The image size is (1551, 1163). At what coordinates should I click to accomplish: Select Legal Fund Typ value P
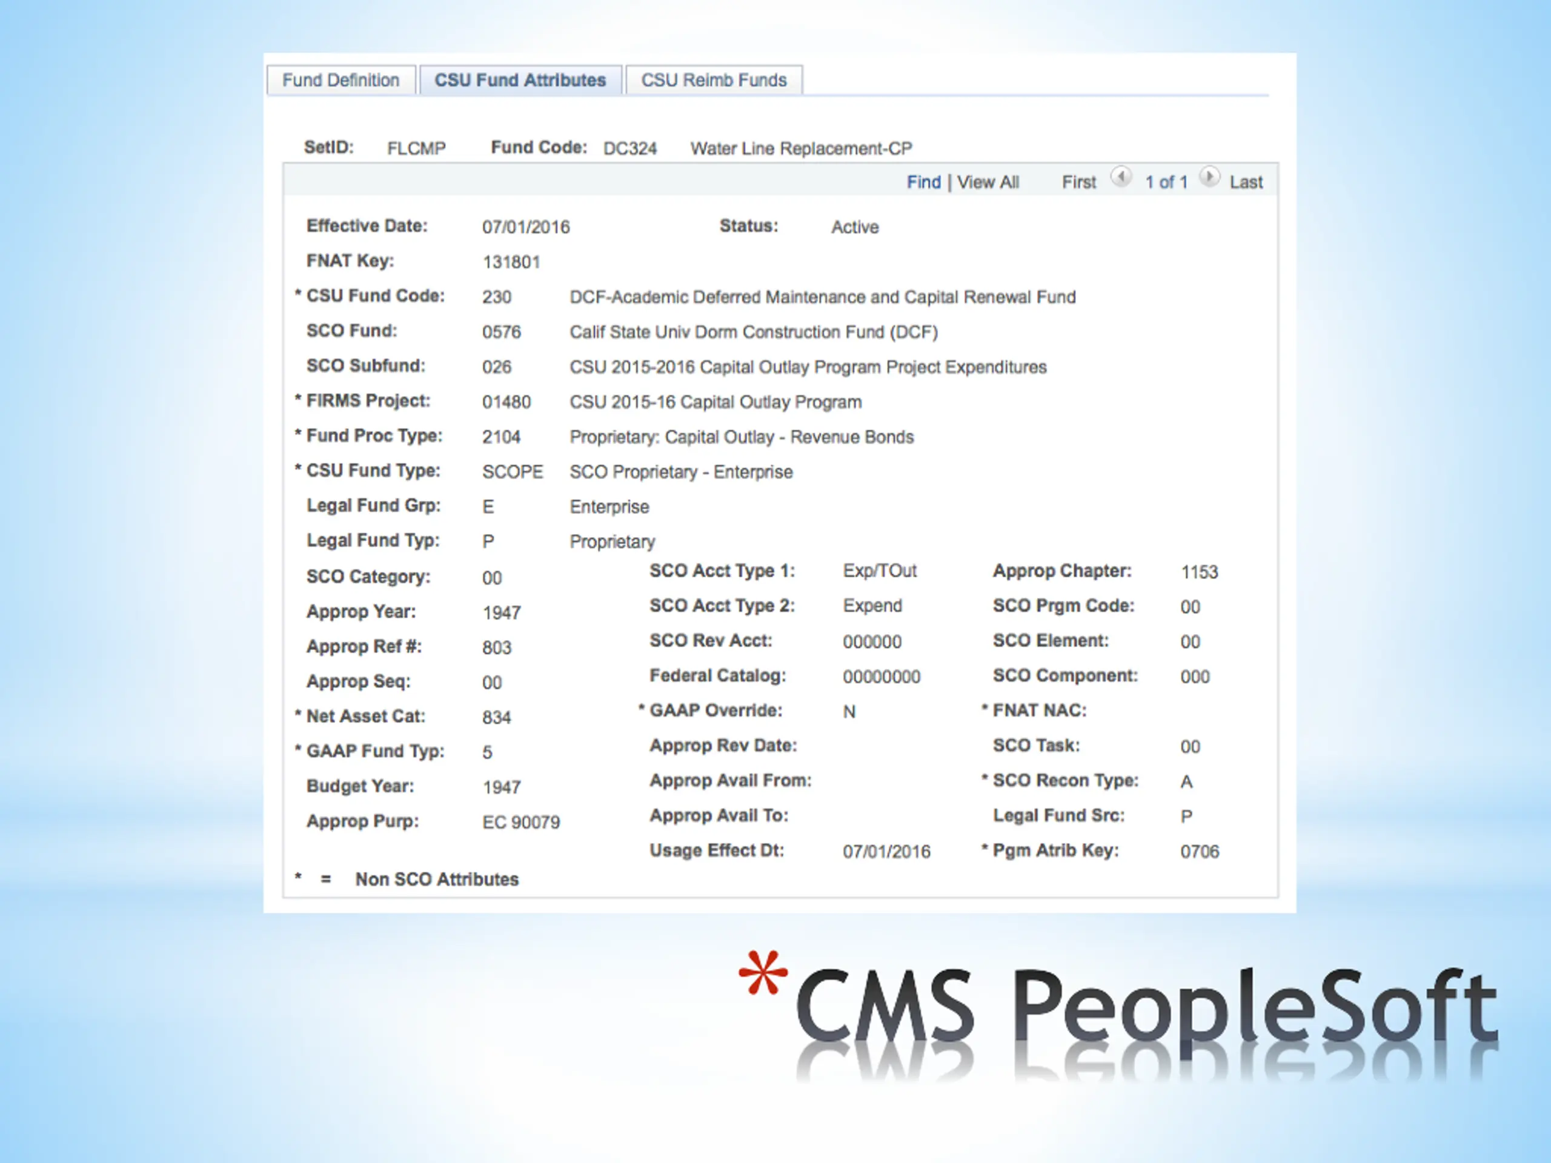point(488,542)
